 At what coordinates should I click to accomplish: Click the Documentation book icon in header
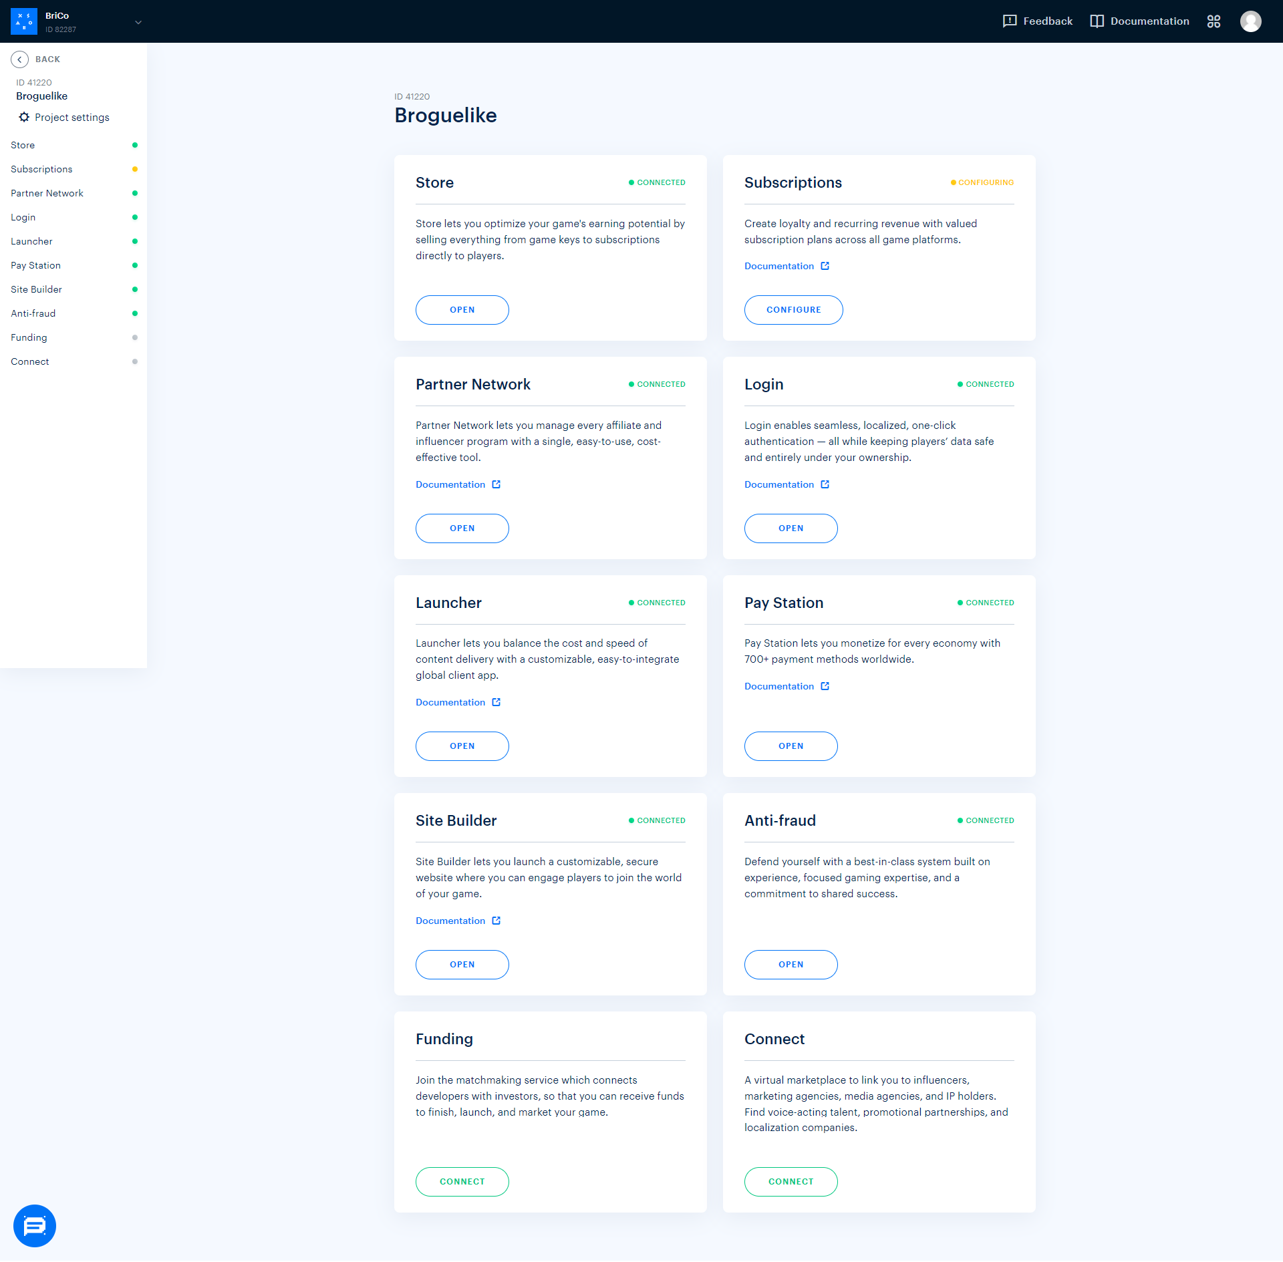1097,21
